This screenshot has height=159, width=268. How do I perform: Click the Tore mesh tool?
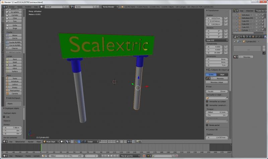14,21
